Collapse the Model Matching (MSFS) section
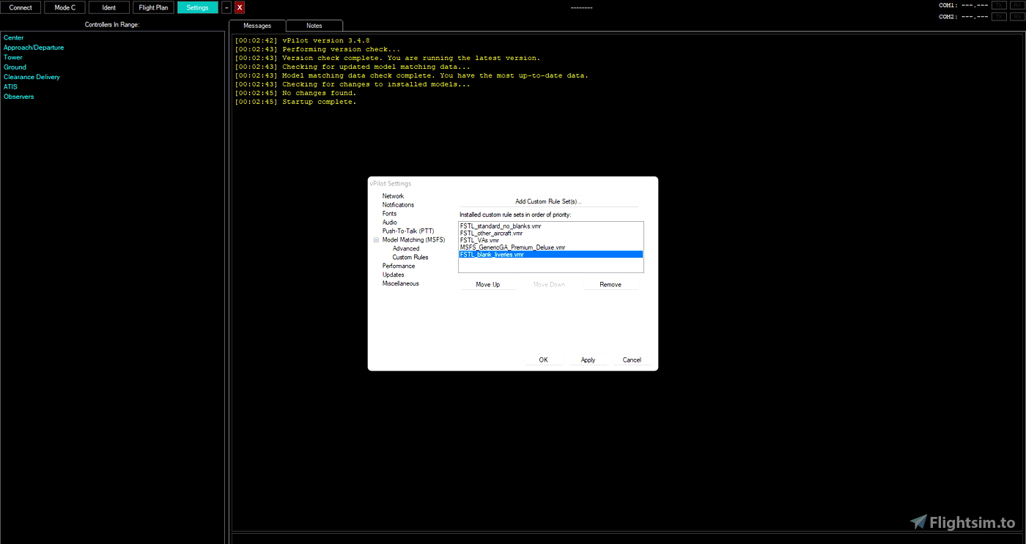Screen dimensions: 1026x544 point(375,239)
